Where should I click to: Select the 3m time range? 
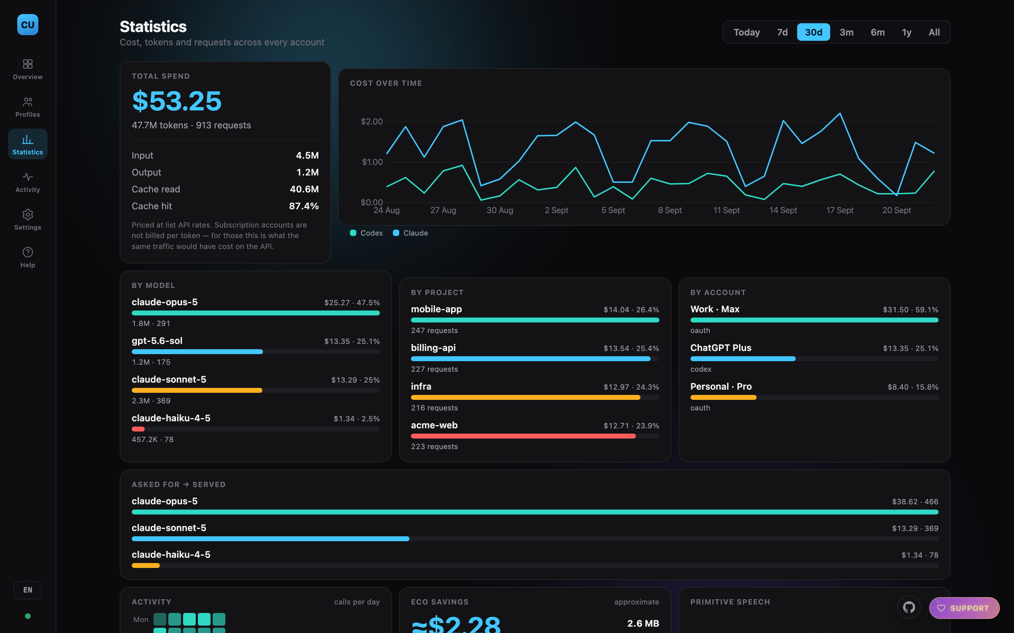(846, 32)
